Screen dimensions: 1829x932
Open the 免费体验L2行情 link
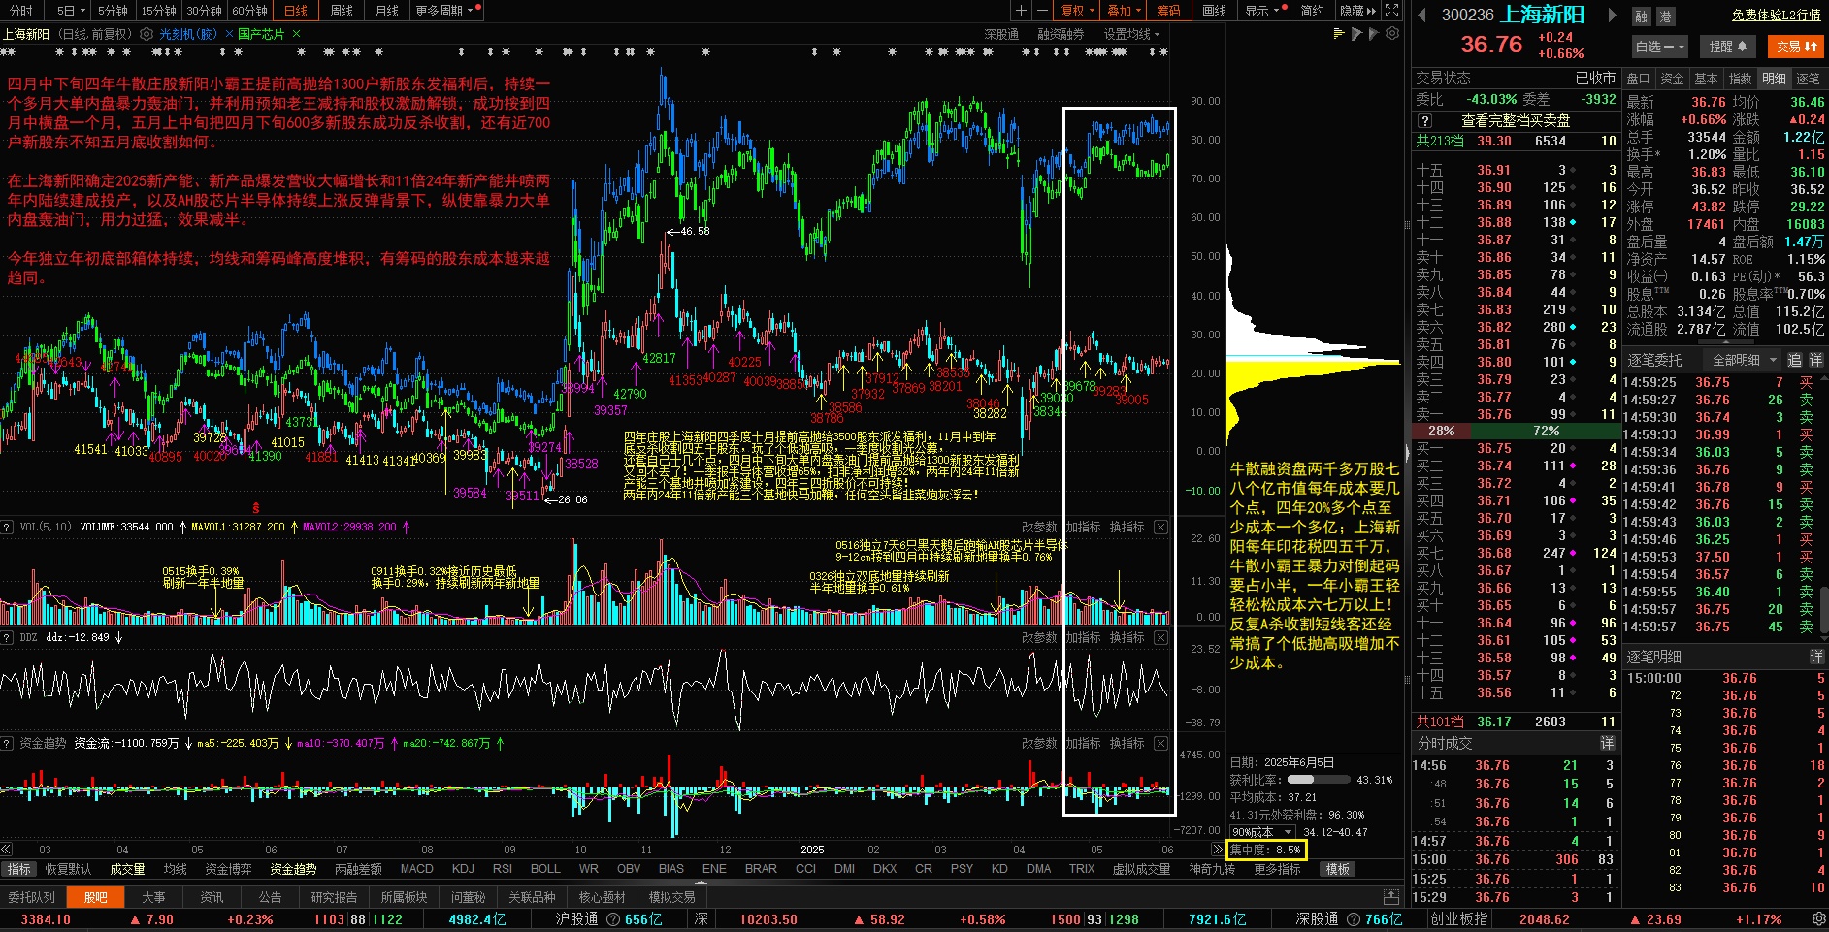click(1776, 15)
